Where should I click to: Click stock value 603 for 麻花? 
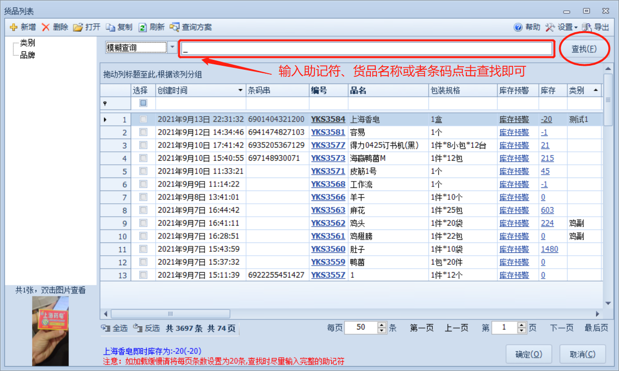(x=548, y=210)
